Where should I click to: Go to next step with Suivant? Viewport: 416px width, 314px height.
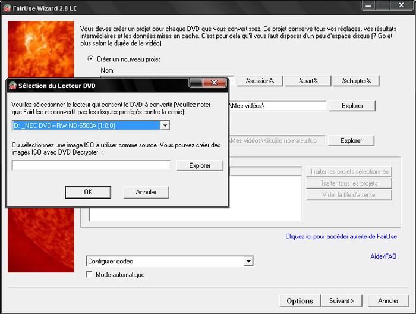pos(341,301)
